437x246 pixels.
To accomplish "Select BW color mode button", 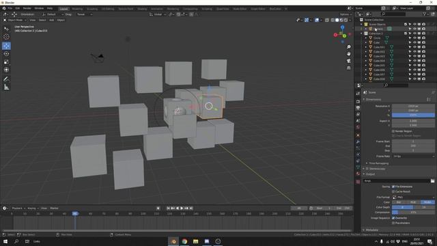I will [399, 202].
